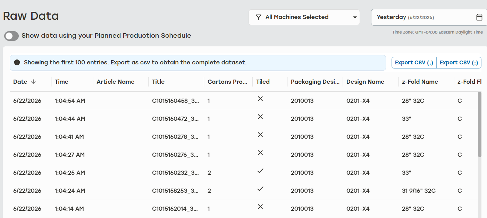Click the table's vertical scrollbar thumb
Viewport: 487px width, 218px height.
[480, 124]
